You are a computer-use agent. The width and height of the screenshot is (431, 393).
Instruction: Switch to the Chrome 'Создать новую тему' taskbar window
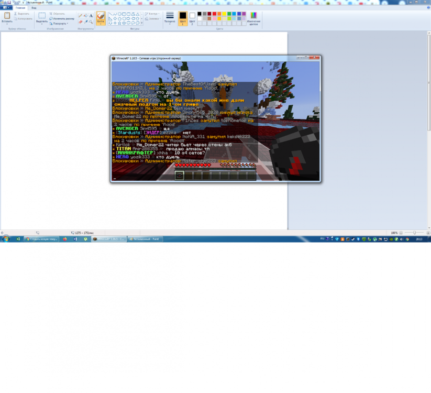tap(41, 239)
